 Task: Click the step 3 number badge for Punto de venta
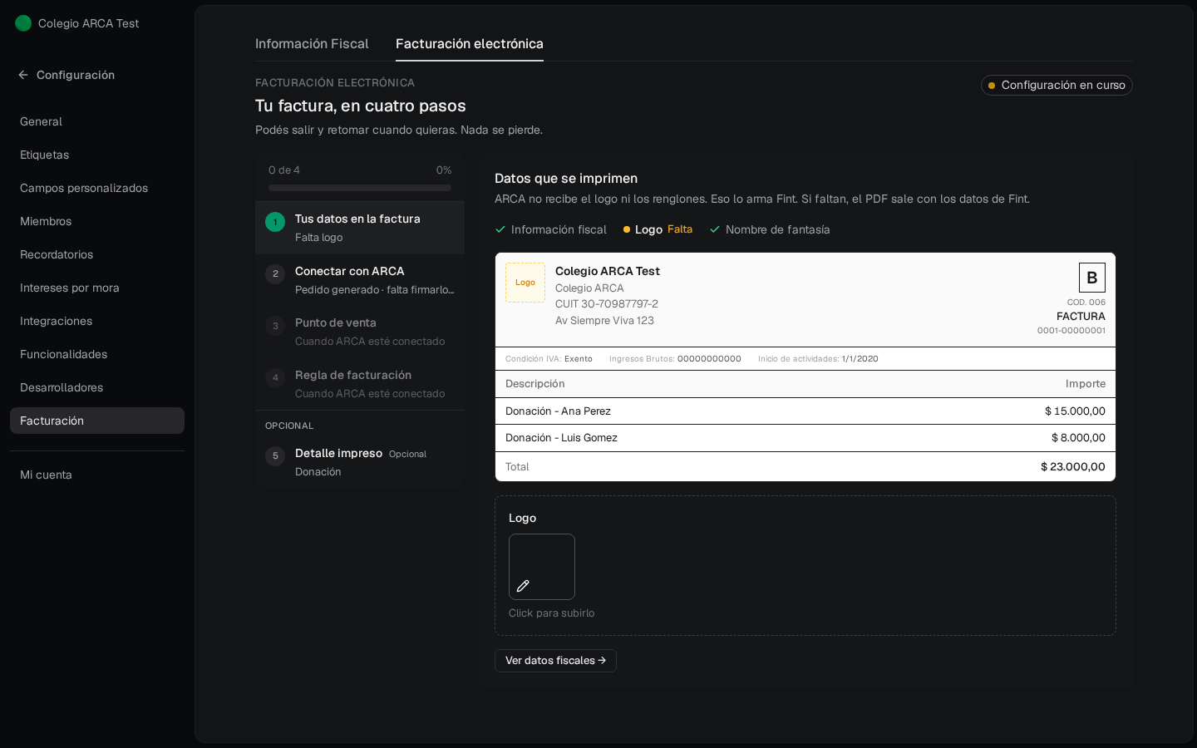(x=275, y=326)
